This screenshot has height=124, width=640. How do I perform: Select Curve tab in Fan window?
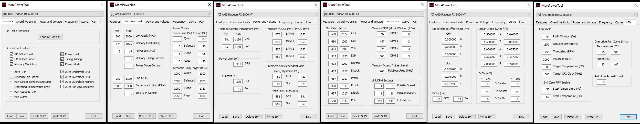coord(619,22)
